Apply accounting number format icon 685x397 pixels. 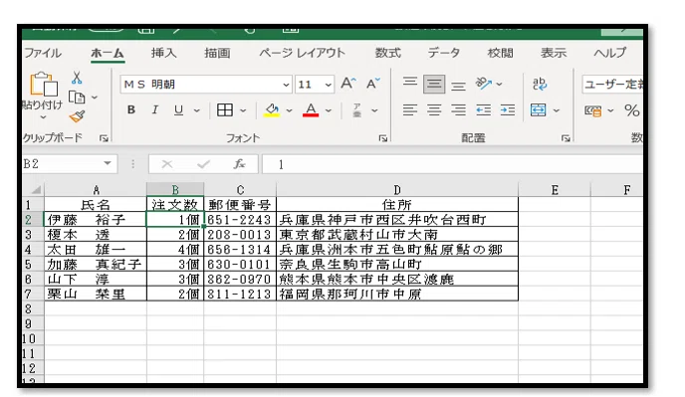[592, 110]
